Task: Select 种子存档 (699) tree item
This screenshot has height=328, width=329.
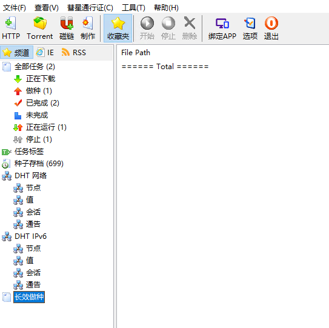Action: (39, 164)
